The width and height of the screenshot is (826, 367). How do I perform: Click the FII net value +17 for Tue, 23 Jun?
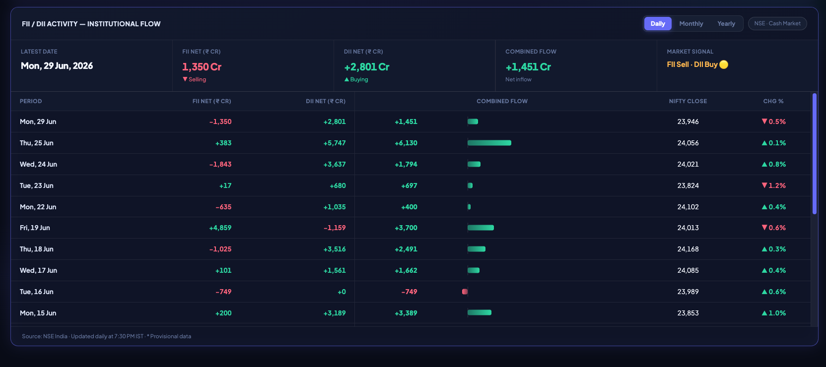click(x=225, y=185)
